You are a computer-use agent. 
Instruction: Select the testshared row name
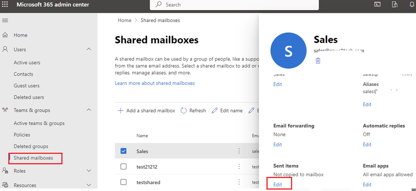pos(148,182)
